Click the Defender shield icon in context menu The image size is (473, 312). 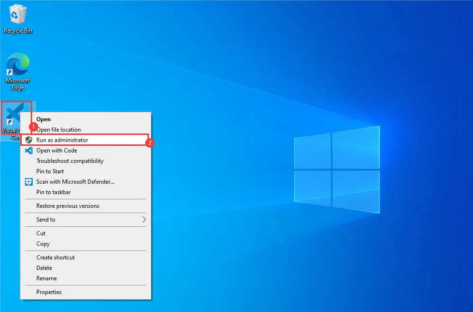(28, 182)
